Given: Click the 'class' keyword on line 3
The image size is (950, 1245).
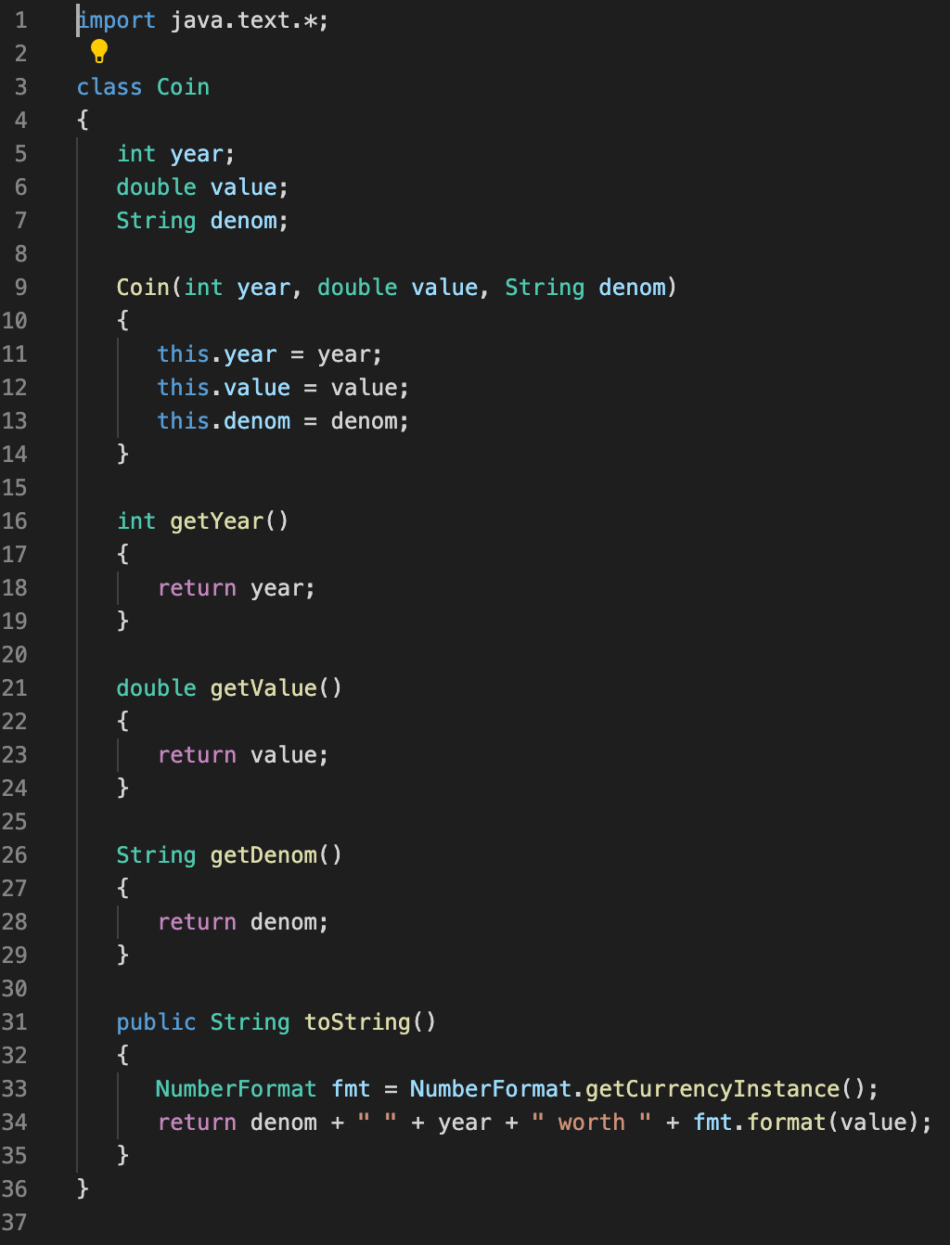Looking at the screenshot, I should point(109,87).
